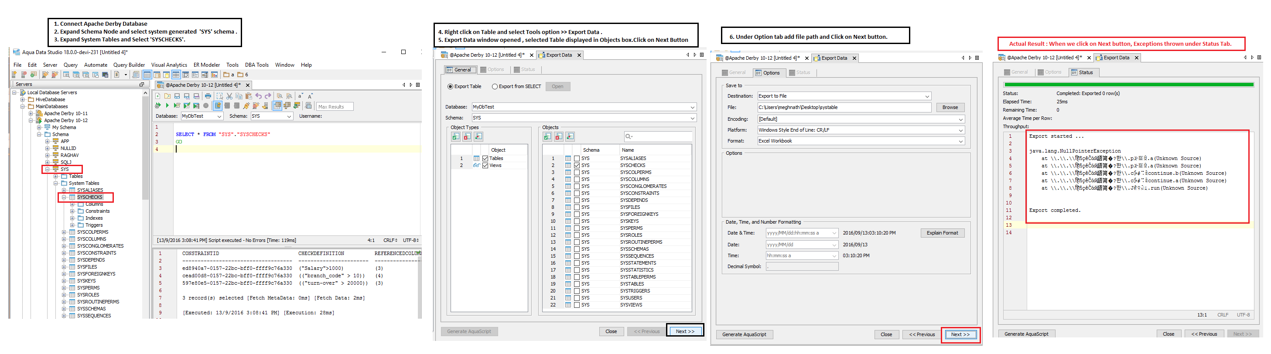The width and height of the screenshot is (1271, 354).
Task: Click the Undo arrow icon in the query toolbar
Action: pos(259,96)
